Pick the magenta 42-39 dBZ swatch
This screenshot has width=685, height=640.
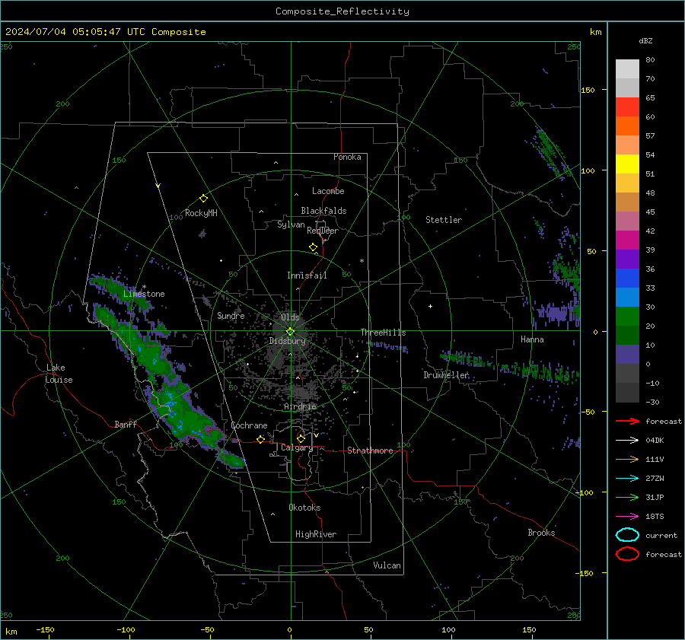[627, 240]
